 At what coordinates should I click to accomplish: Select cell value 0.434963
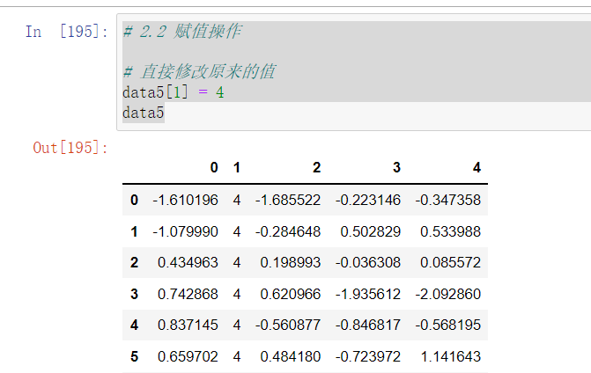coord(188,262)
